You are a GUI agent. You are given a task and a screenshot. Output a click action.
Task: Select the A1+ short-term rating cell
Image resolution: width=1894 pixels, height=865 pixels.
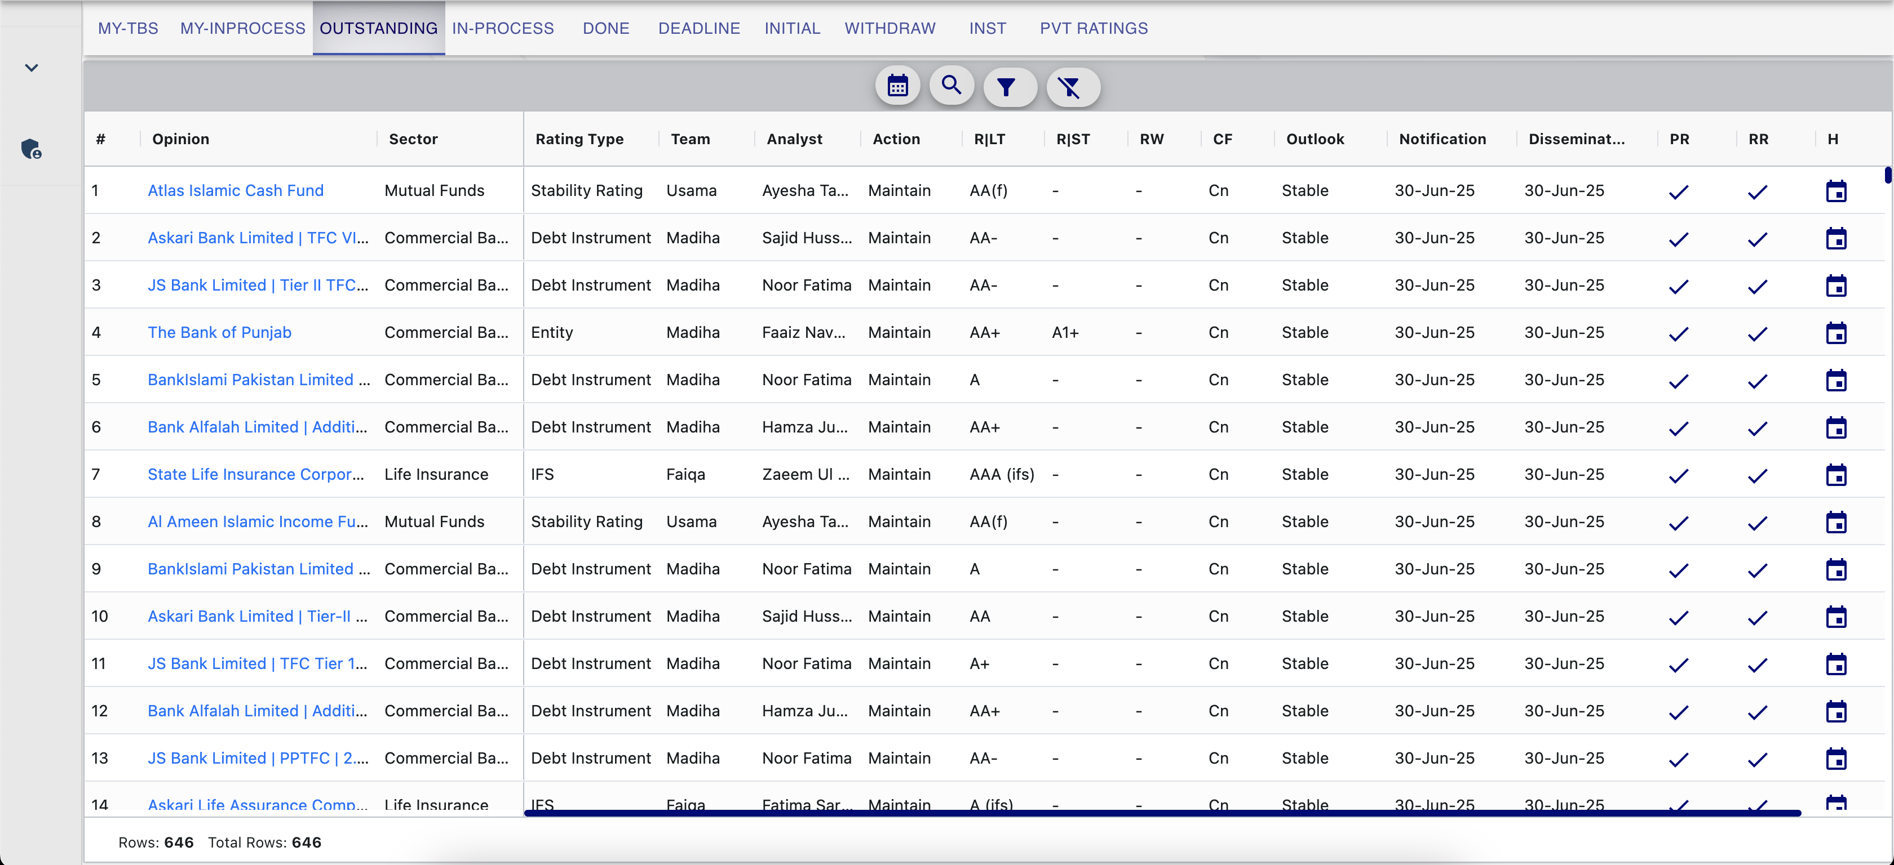[x=1065, y=332]
